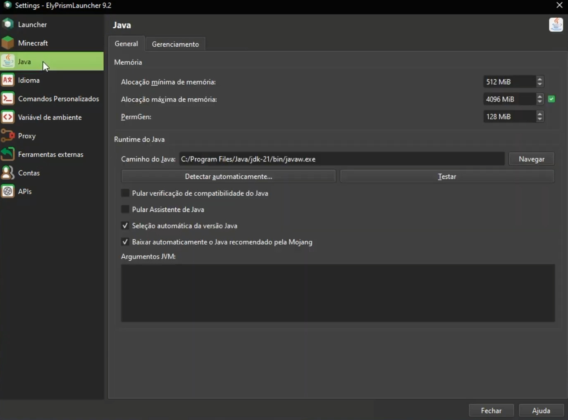The image size is (568, 420).
Task: Decrease minimum memory allocation with down arrow
Action: click(539, 84)
